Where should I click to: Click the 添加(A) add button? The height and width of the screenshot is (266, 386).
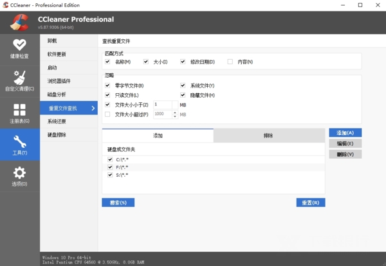[x=345, y=133]
